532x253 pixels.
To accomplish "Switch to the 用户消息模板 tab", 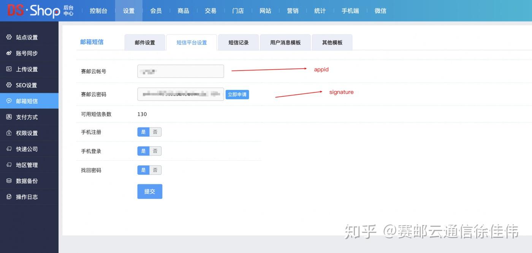I will coord(285,42).
